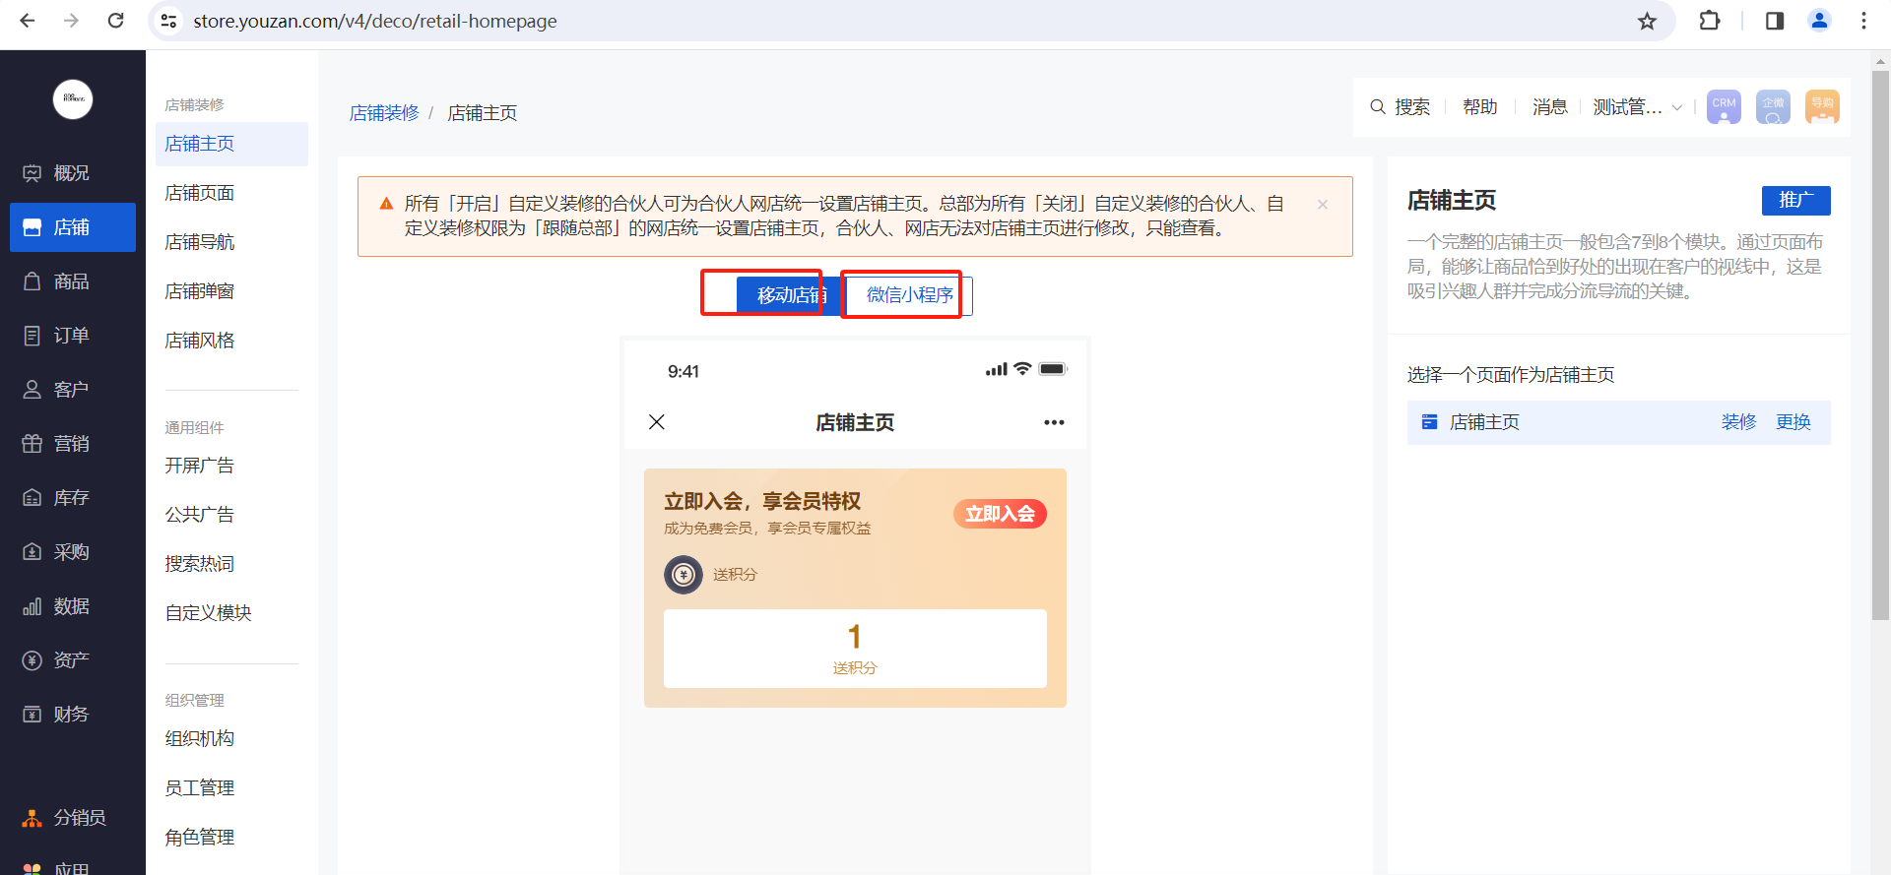The image size is (1891, 875).
Task: Click the CRM icon in top bar
Action: click(x=1724, y=106)
